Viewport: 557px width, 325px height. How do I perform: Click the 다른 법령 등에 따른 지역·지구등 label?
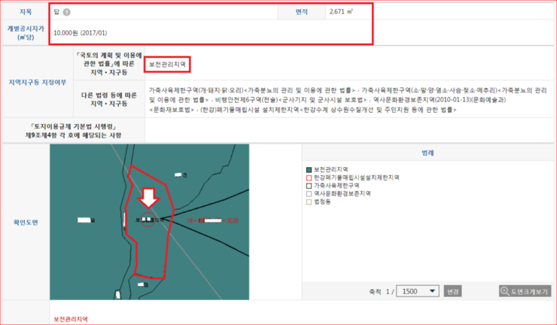click(x=108, y=99)
